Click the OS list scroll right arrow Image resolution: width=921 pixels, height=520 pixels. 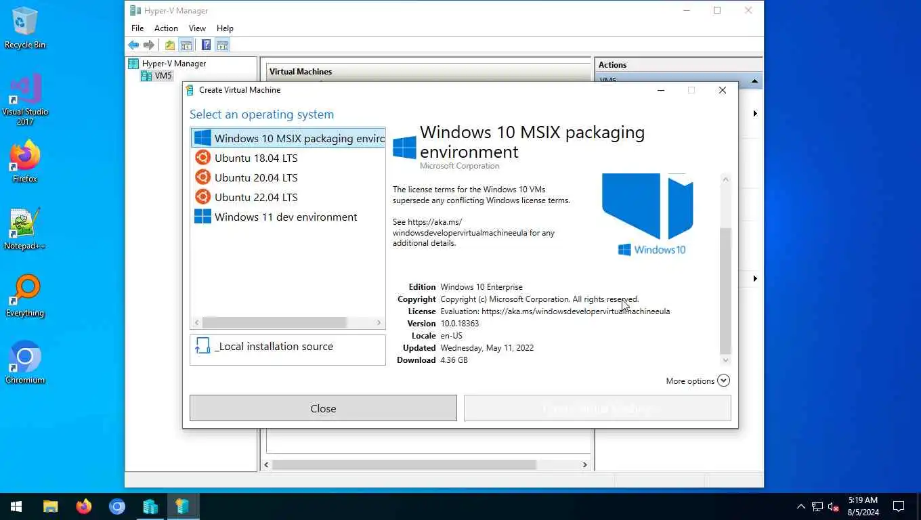[379, 323]
